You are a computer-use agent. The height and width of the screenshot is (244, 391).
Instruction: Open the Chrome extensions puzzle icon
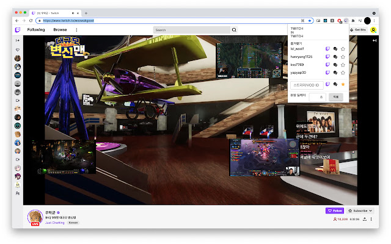tap(353, 21)
